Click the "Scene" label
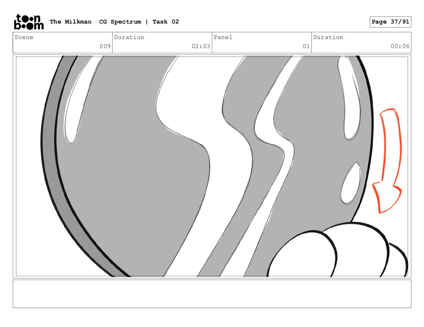Image resolution: width=424 pixels, height=327 pixels. point(24,37)
